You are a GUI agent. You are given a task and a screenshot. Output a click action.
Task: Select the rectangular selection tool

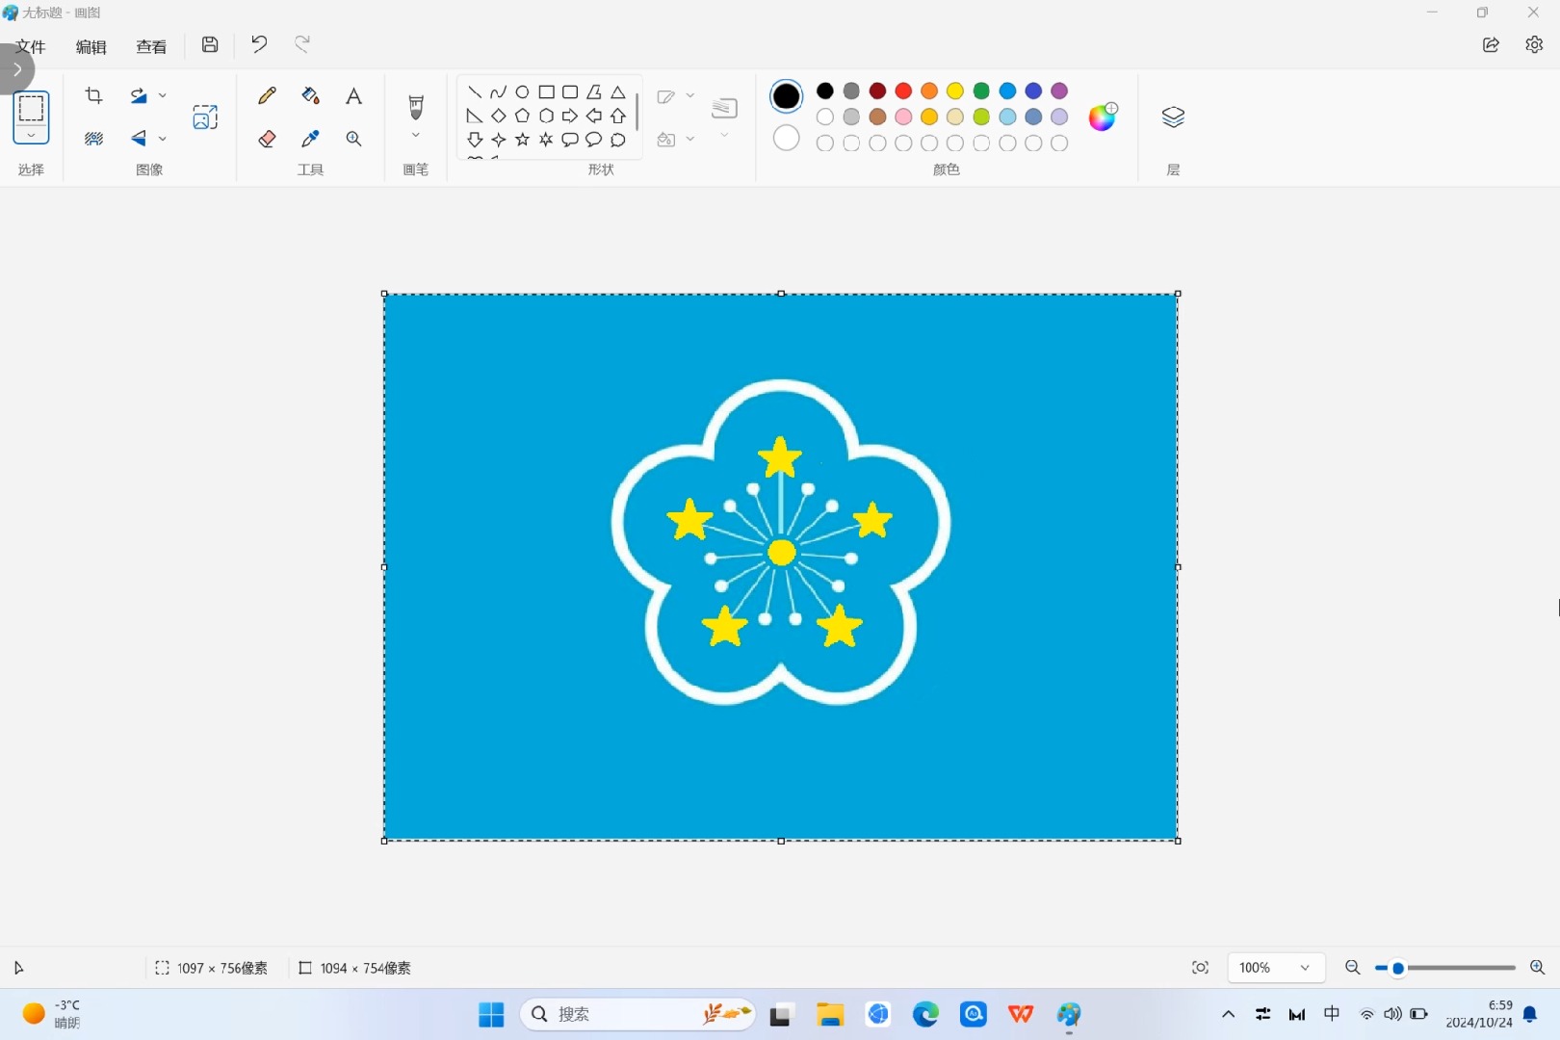tap(31, 108)
